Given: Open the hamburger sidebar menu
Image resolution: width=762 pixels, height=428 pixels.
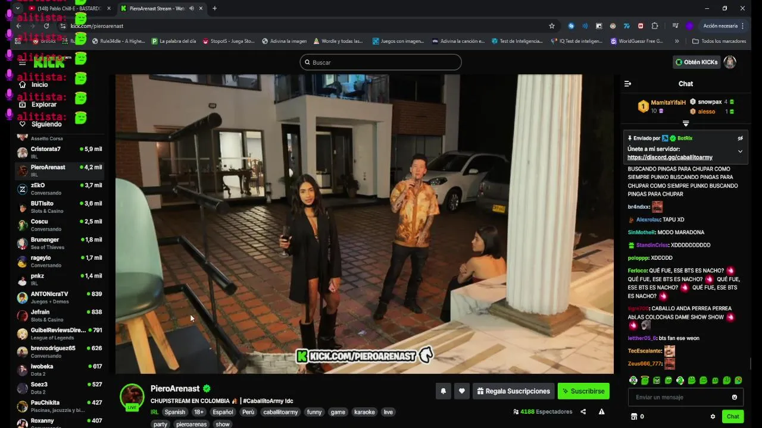Looking at the screenshot, I should (22, 62).
